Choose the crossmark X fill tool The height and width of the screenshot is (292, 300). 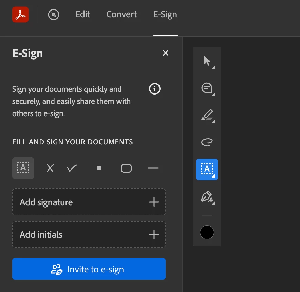click(x=50, y=168)
